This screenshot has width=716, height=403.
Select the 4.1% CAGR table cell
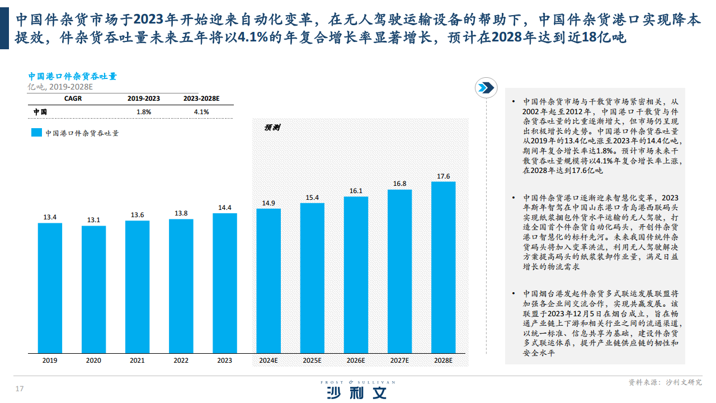coord(201,112)
